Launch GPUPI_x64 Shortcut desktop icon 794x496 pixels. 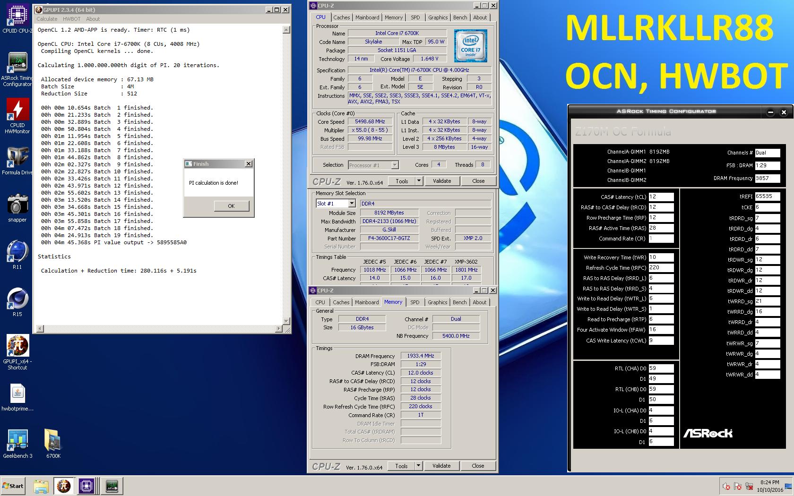point(17,352)
